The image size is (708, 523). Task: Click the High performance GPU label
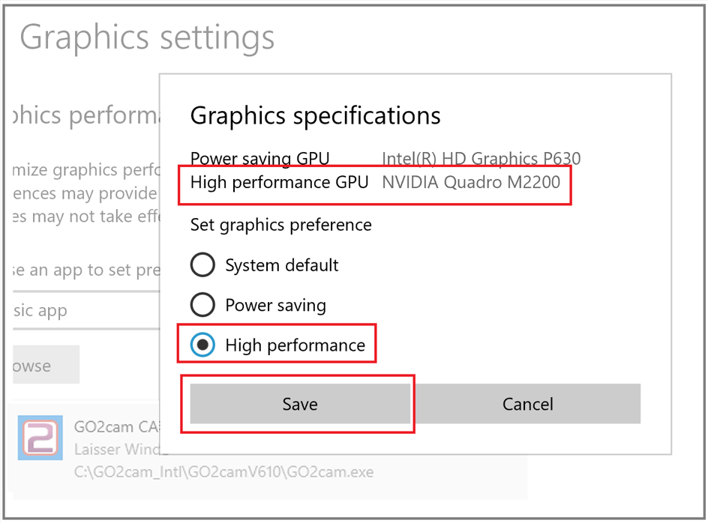(279, 182)
